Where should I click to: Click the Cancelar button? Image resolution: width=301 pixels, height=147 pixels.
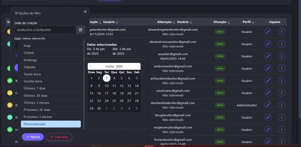pyautogui.click(x=59, y=137)
